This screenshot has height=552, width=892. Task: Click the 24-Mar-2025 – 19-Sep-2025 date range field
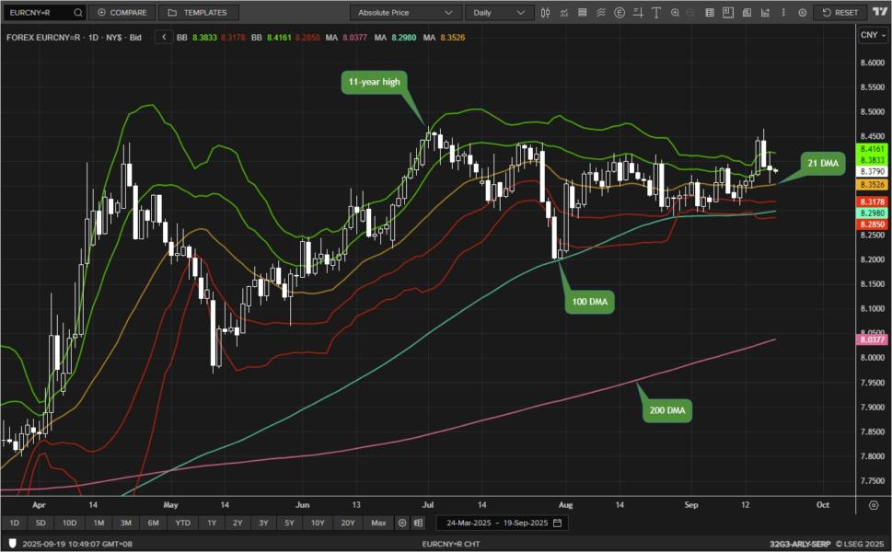504,523
